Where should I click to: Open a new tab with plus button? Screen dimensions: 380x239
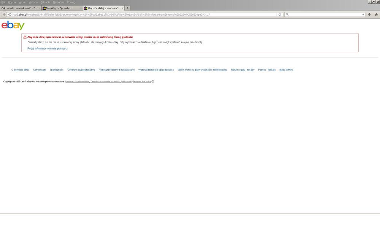(127, 8)
